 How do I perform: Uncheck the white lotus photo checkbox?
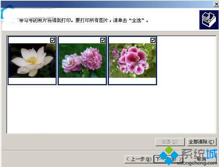click(x=52, y=40)
